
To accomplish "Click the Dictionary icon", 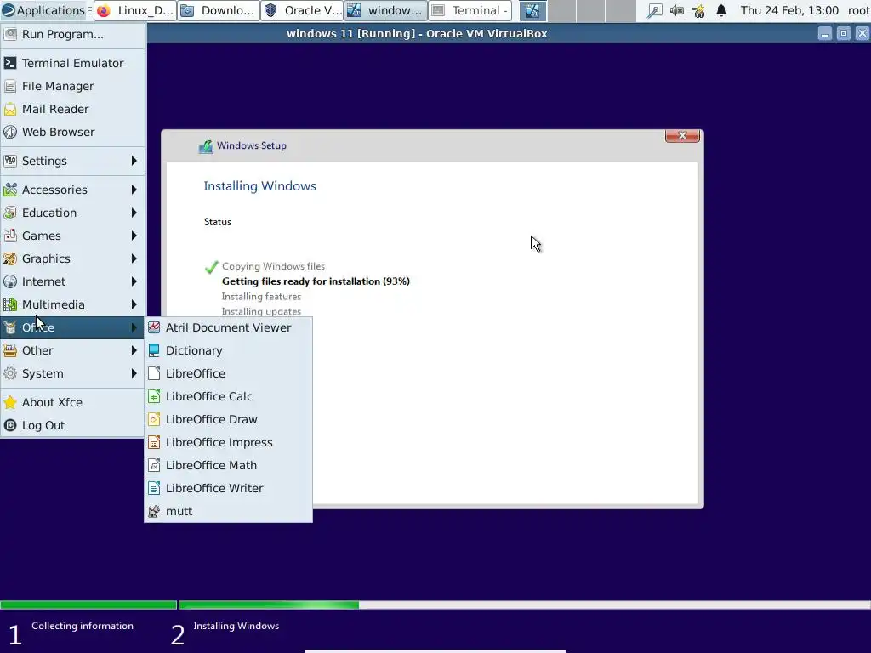I will click(154, 350).
